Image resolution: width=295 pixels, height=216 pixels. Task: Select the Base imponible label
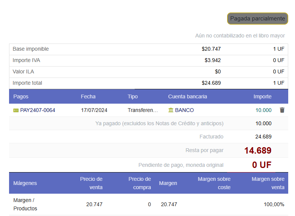click(x=31, y=49)
